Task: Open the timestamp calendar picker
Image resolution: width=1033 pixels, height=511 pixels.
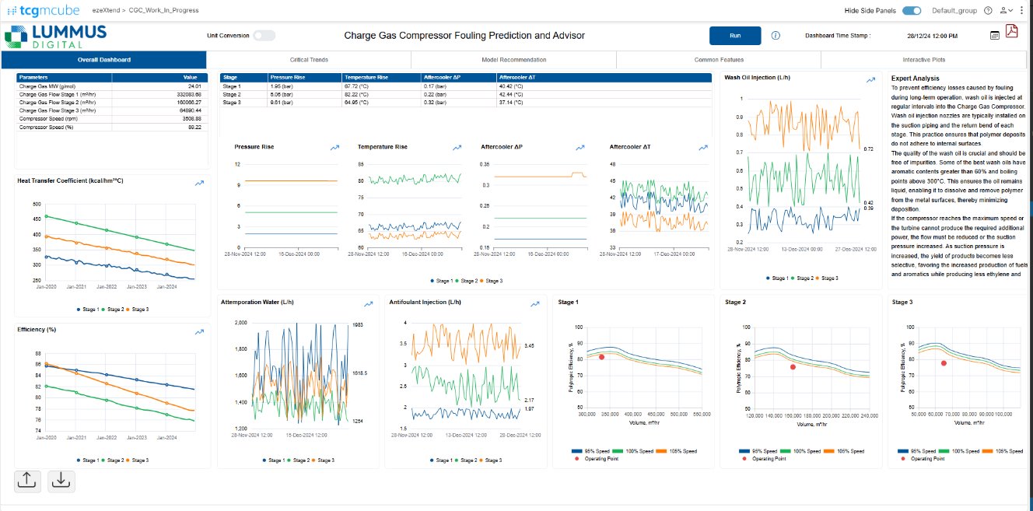Action: pyautogui.click(x=995, y=36)
